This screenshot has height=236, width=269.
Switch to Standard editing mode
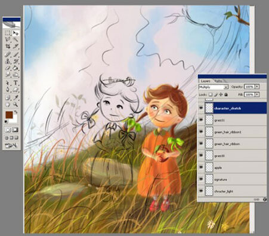(8, 130)
